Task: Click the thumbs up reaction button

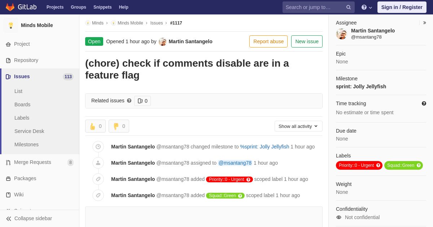Action: (x=95, y=126)
